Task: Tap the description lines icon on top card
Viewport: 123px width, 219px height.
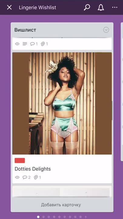Action: click(x=25, y=44)
